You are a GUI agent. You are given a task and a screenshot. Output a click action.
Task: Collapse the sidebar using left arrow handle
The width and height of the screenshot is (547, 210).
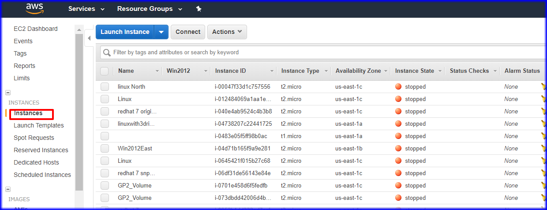(x=89, y=38)
